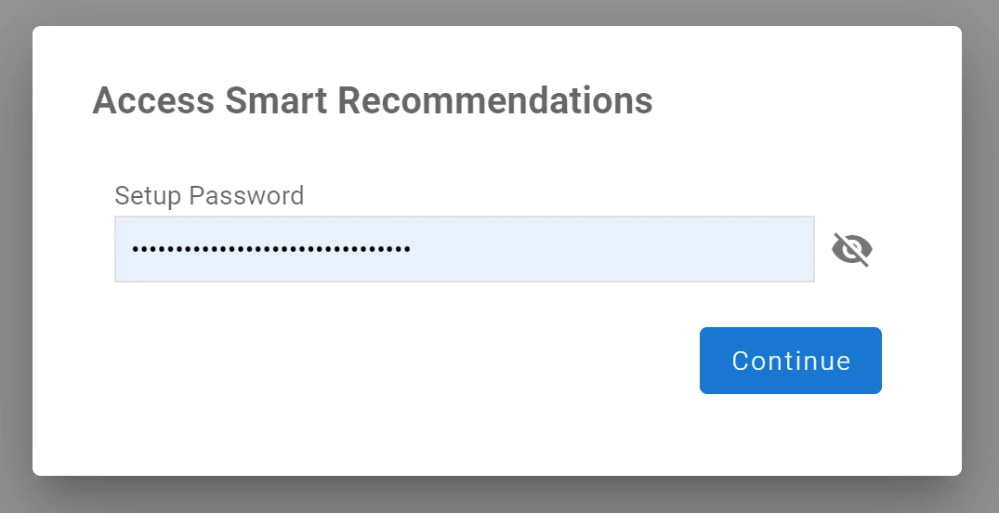Image resolution: width=999 pixels, height=513 pixels.
Task: Focus the Setup Password input field
Action: click(x=465, y=249)
